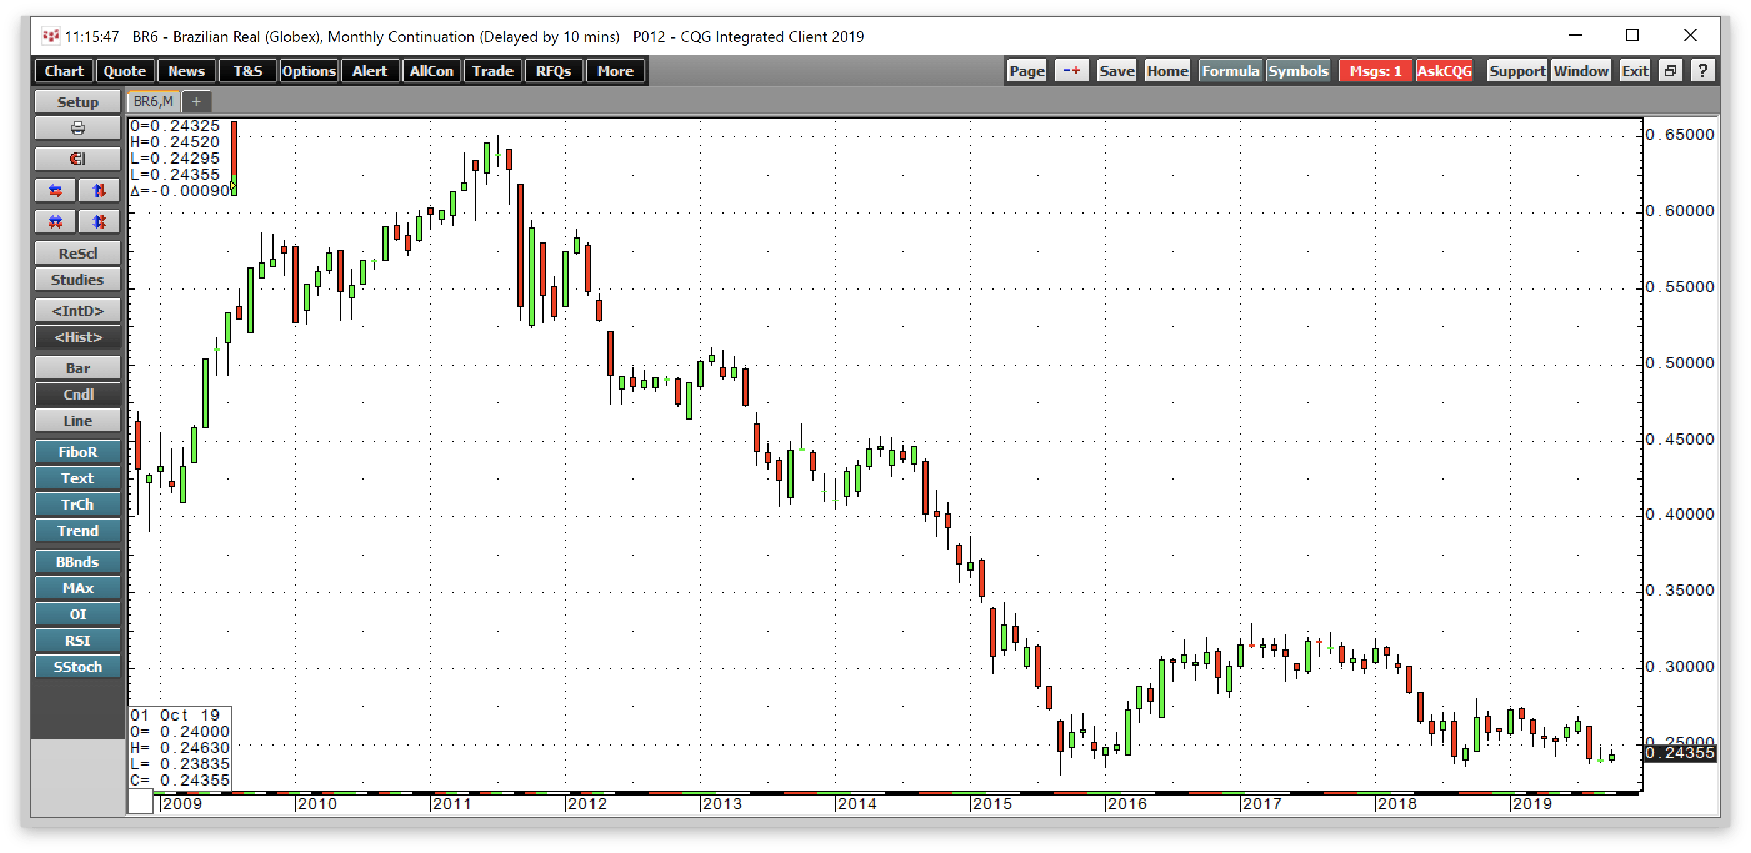Click the page navigation arrow button
The height and width of the screenshot is (853, 1751).
point(1071,71)
